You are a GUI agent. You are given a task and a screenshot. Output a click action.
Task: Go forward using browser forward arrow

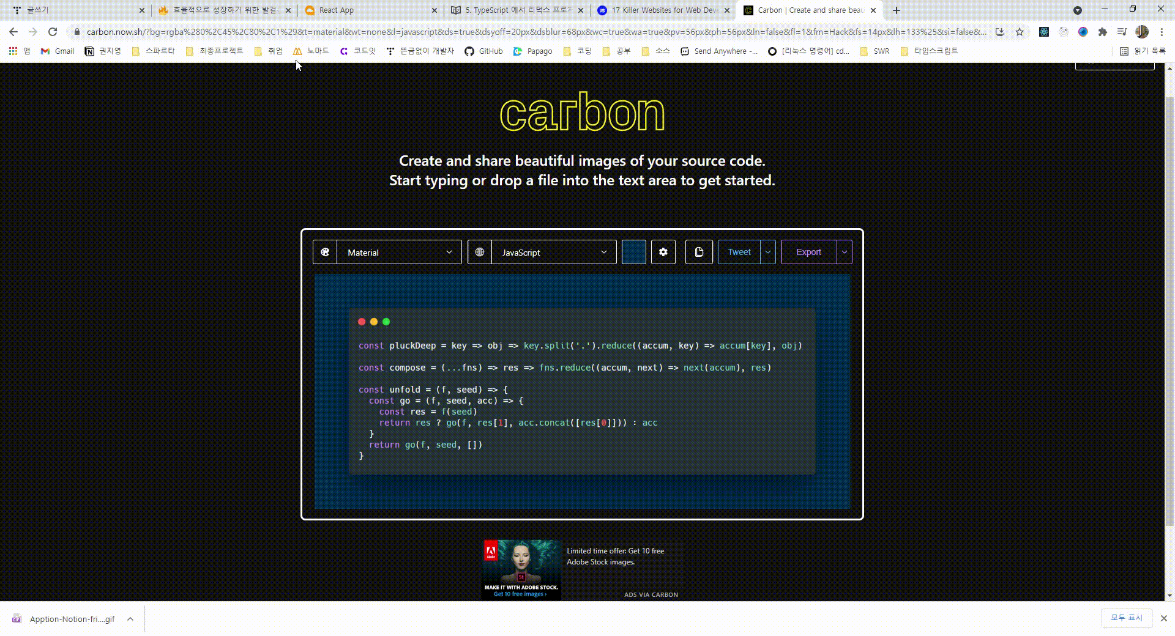(33, 32)
